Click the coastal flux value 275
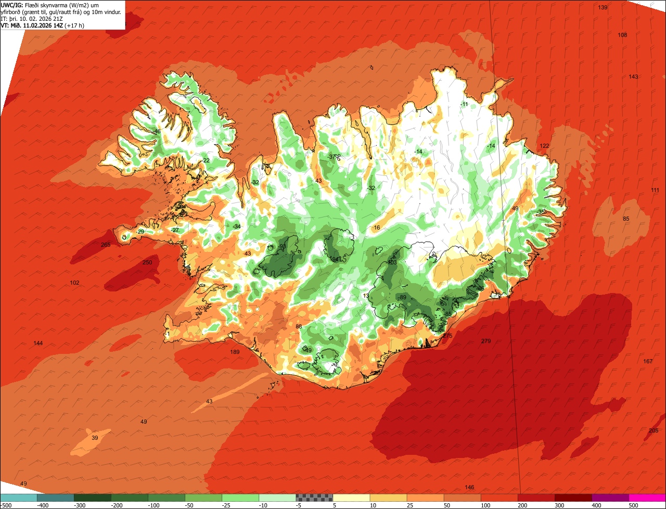Screen dimensions: 666x509 447,336
